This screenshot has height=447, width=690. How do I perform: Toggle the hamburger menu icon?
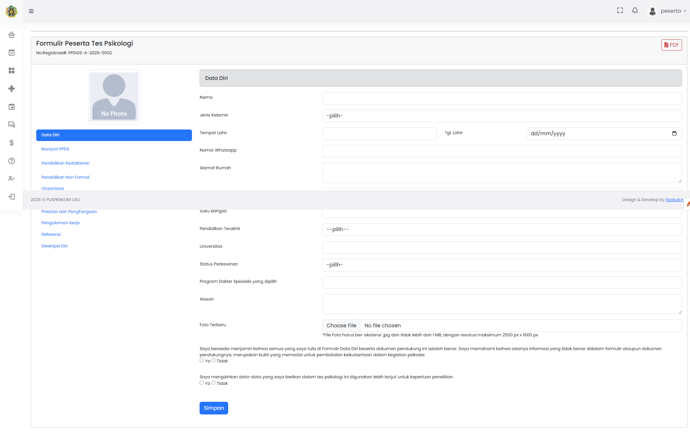31,11
